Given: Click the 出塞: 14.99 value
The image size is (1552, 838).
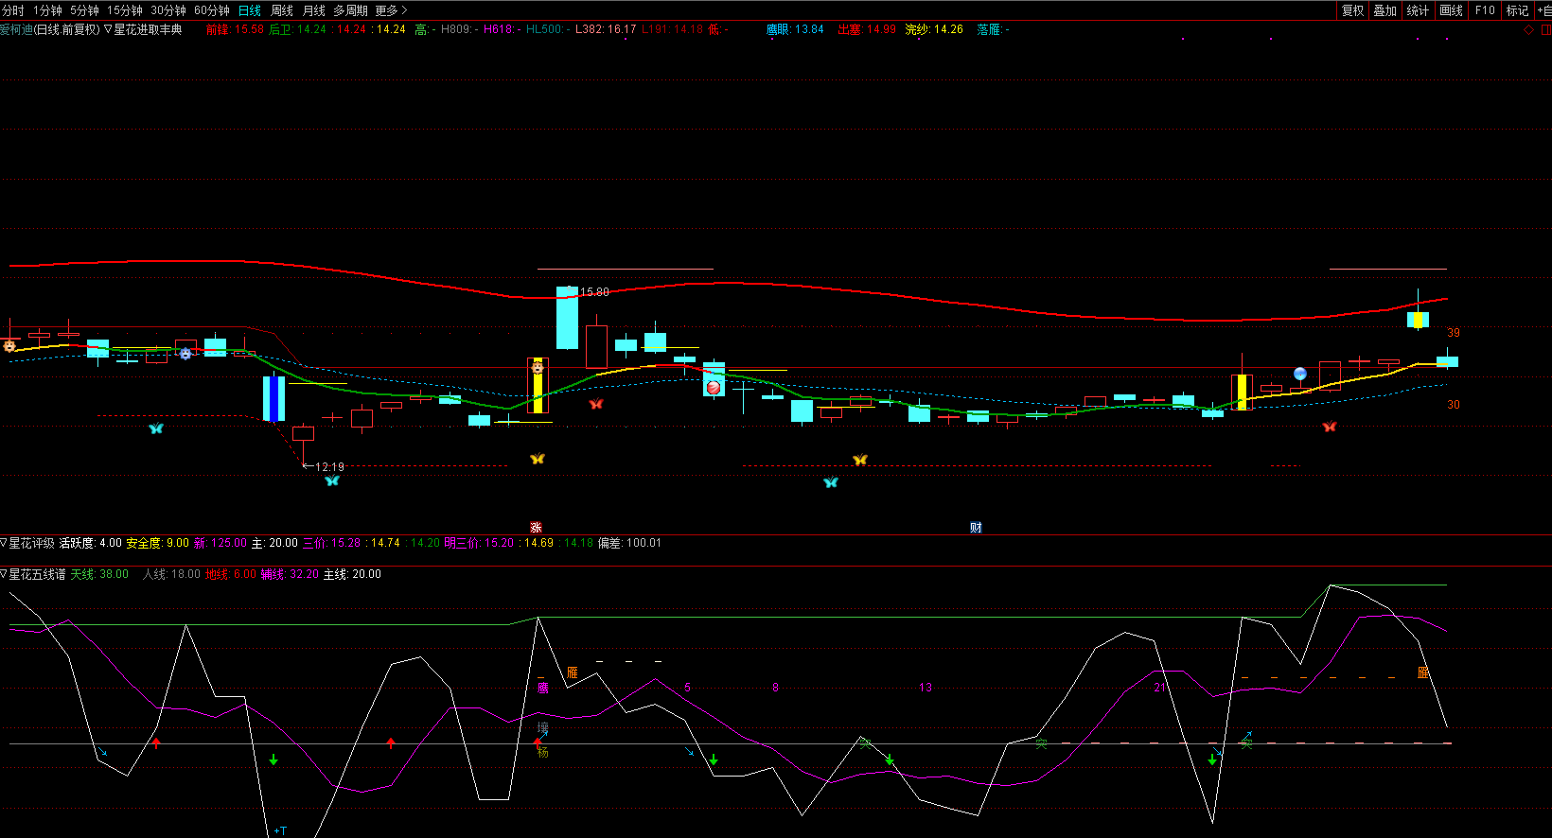Looking at the screenshot, I should click(x=867, y=29).
